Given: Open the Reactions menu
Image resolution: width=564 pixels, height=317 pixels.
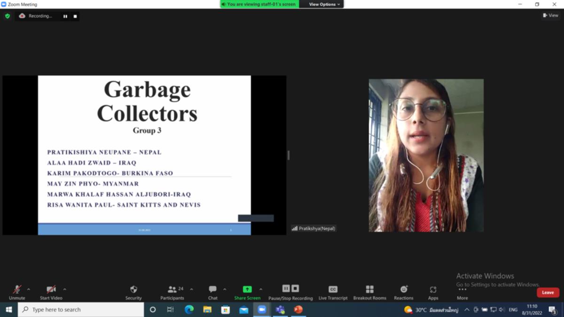Looking at the screenshot, I should (x=404, y=292).
